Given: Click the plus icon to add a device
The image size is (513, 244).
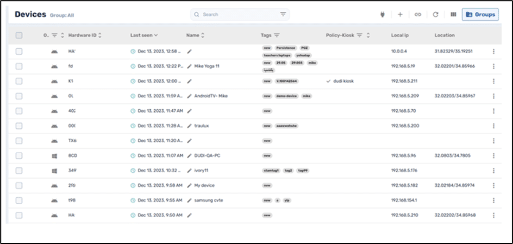Looking at the screenshot, I should 400,15.
